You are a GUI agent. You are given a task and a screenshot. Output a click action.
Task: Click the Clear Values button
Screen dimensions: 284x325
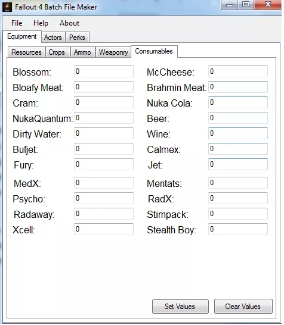(x=243, y=307)
